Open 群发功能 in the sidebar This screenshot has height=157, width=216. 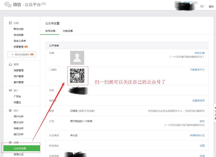coord(19,29)
